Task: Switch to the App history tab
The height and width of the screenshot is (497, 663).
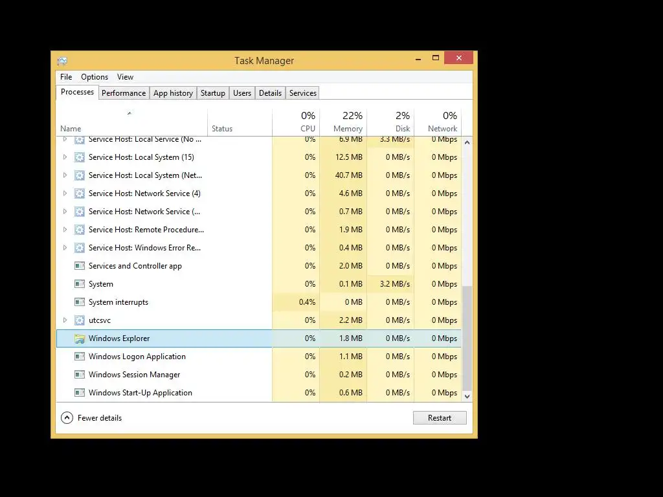Action: 173,93
